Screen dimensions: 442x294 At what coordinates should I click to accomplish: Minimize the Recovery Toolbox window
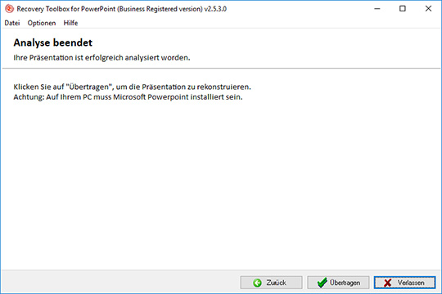(x=377, y=9)
